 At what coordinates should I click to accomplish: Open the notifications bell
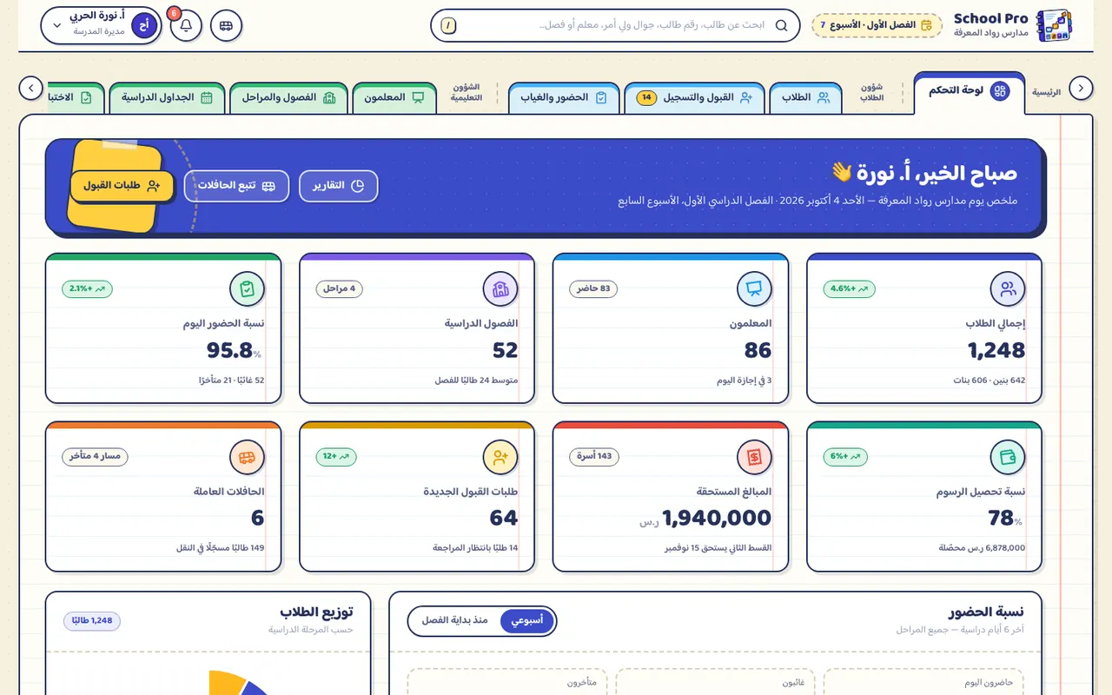point(186,25)
